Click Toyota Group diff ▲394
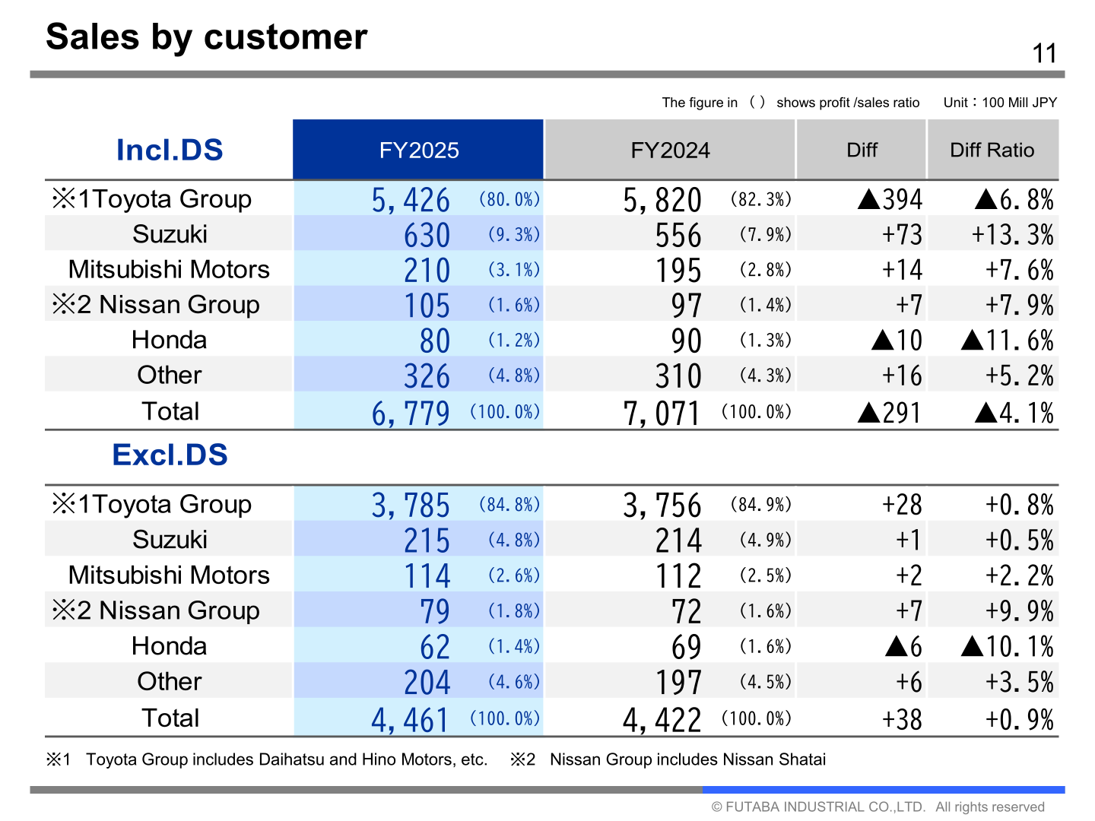 click(x=890, y=200)
